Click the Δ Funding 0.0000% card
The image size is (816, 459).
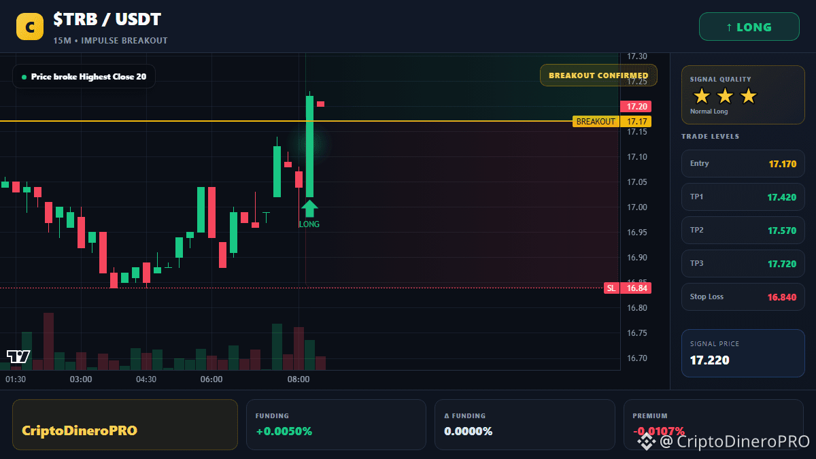524,424
